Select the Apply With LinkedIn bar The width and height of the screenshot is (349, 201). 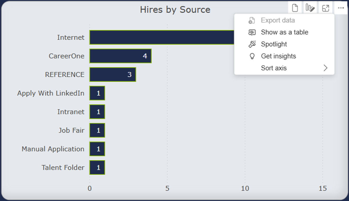coord(97,93)
